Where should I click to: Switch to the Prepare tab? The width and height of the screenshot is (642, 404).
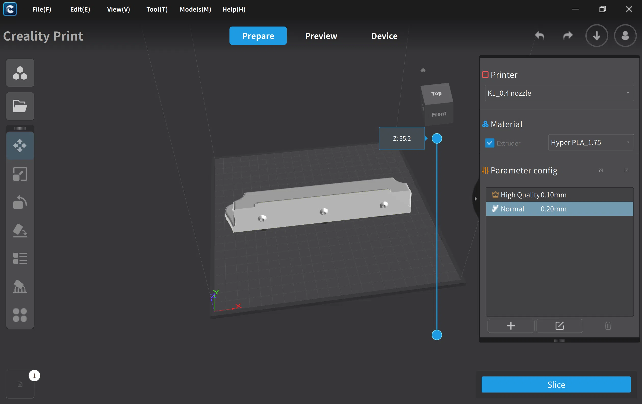click(x=258, y=36)
